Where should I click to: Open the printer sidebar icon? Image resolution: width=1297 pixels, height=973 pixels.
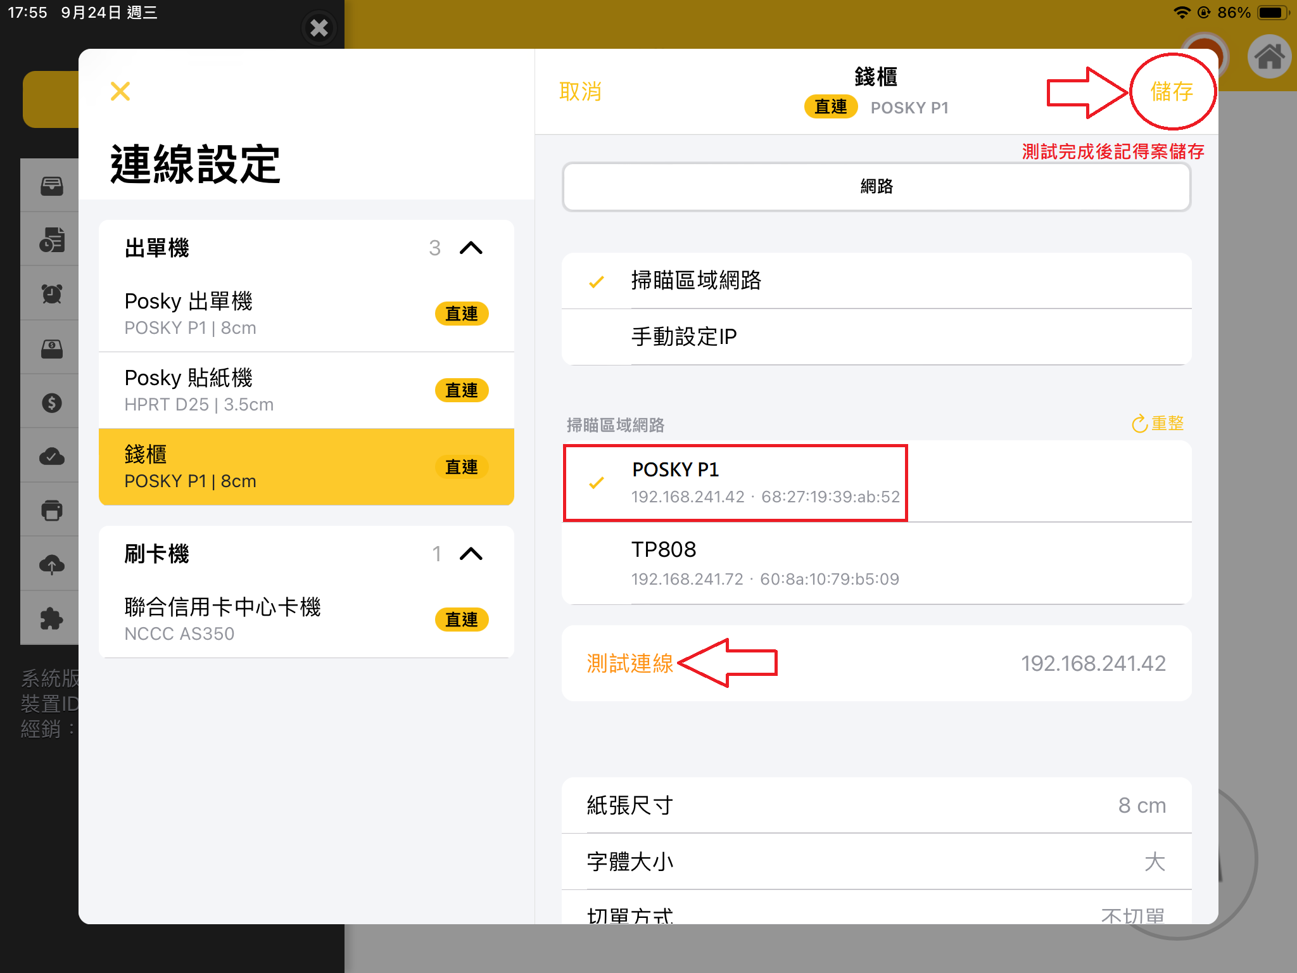[x=51, y=511]
